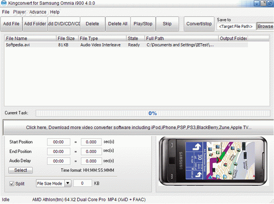
Task: Click the Play/Stop button
Action: tap(143, 24)
